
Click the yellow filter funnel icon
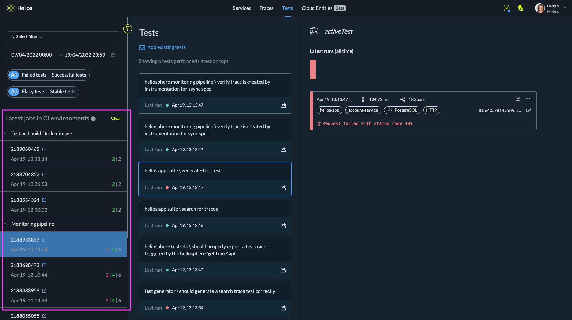pyautogui.click(x=128, y=29)
